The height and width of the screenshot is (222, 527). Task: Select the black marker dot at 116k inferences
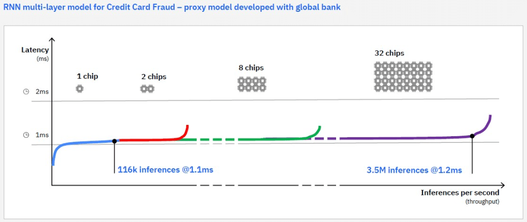(x=114, y=141)
